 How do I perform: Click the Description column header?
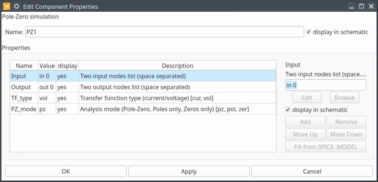tap(177, 65)
